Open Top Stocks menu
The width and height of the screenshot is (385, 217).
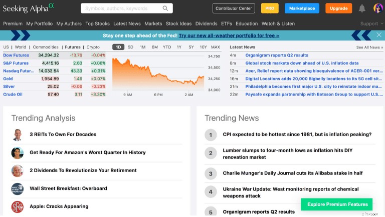coord(97,24)
